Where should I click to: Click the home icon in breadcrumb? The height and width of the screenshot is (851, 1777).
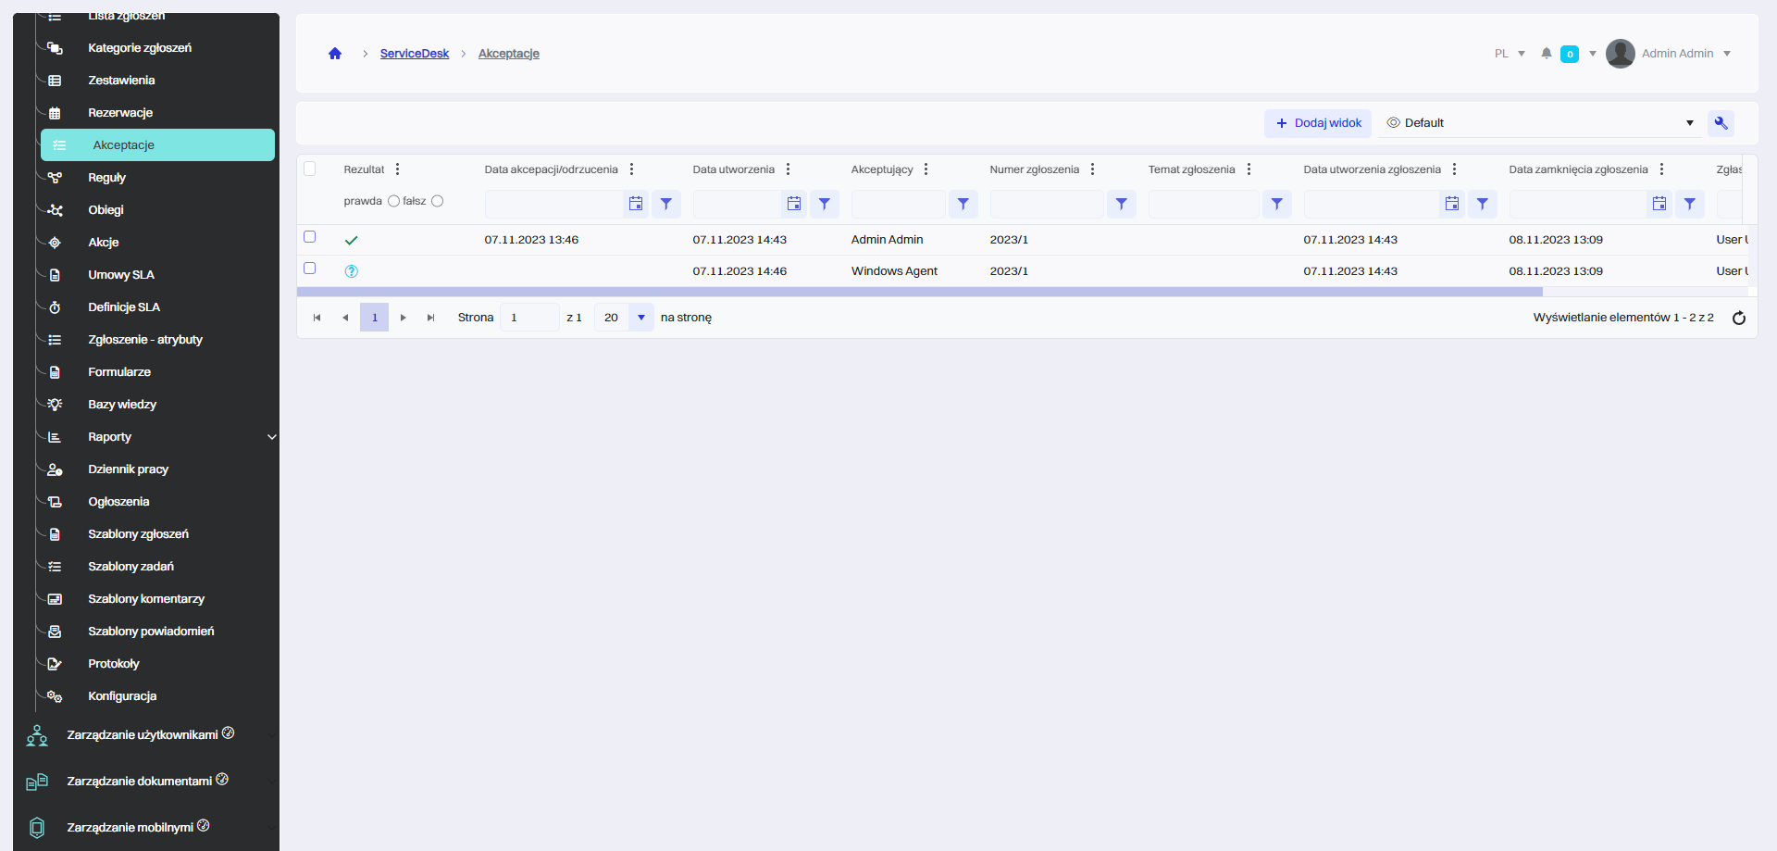335,54
